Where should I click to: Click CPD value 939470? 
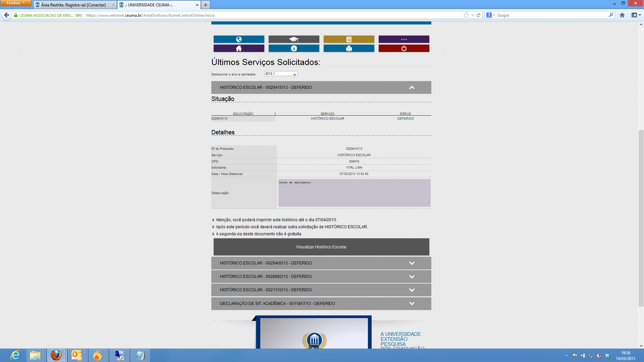click(x=354, y=162)
